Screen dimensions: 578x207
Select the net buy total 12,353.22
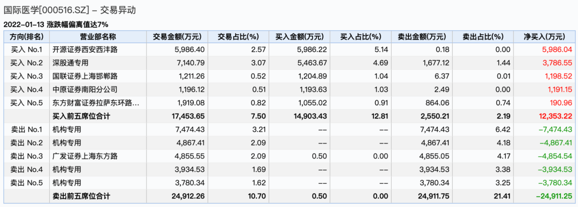pos(555,116)
